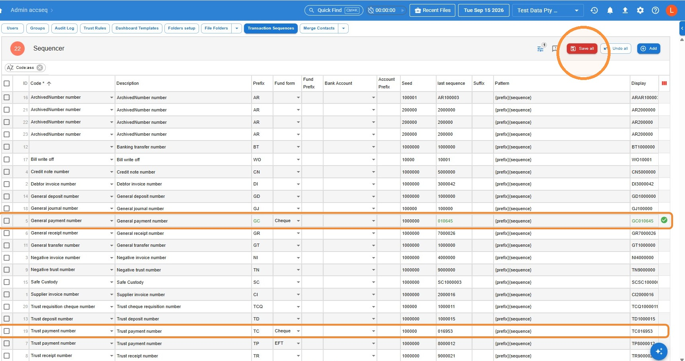685x361 pixels.
Task: Select checkbox for Credit note number row
Action: point(7,172)
